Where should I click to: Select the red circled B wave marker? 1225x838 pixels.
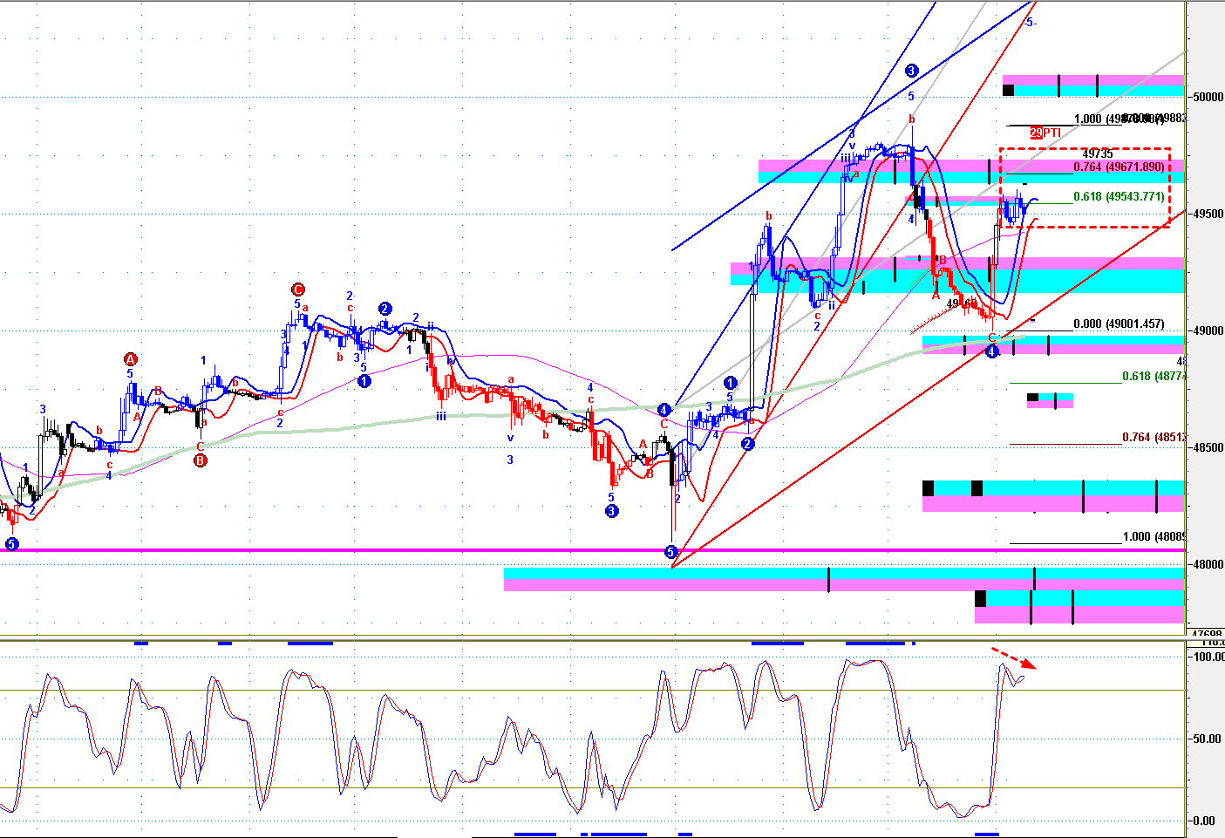click(201, 460)
